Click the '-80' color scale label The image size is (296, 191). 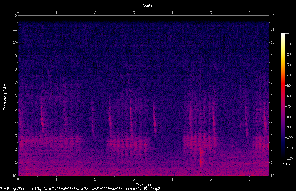288,117
